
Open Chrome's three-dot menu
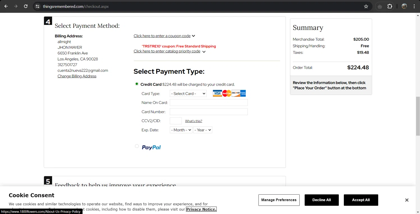coord(414,6)
